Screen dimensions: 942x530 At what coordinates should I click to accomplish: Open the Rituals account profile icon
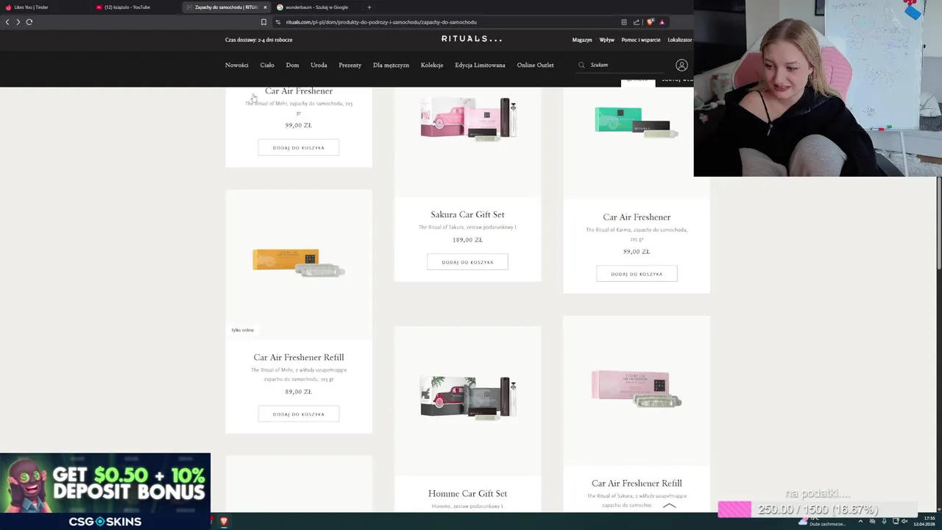pos(681,66)
